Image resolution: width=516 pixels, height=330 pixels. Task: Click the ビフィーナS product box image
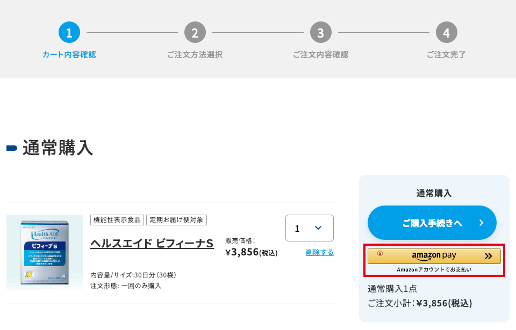(x=45, y=252)
